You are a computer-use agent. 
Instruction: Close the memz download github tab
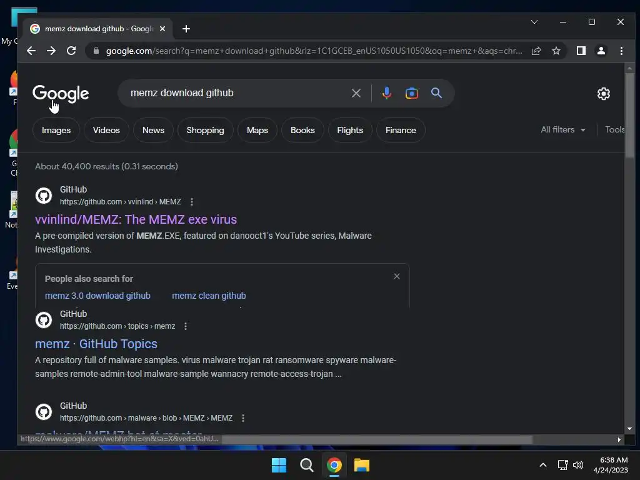[x=162, y=29]
